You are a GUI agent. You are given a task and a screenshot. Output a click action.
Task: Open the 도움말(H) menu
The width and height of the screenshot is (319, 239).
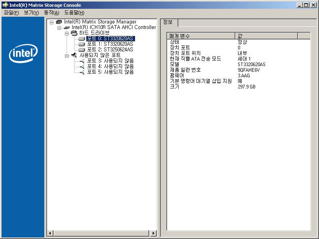[x=74, y=13]
